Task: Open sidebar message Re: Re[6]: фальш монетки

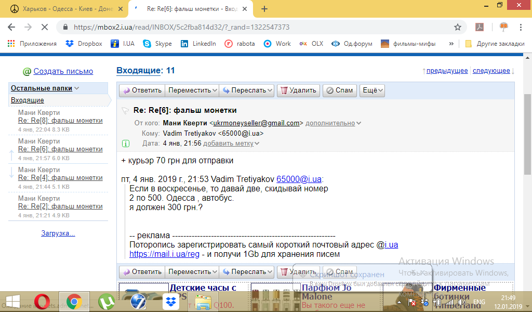Action: [x=60, y=149]
